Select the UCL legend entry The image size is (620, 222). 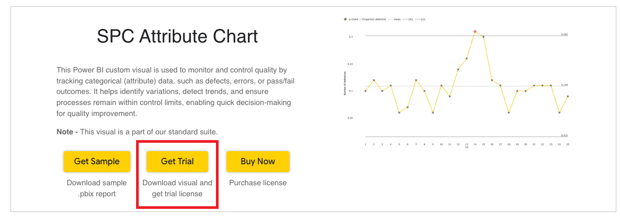(410, 19)
